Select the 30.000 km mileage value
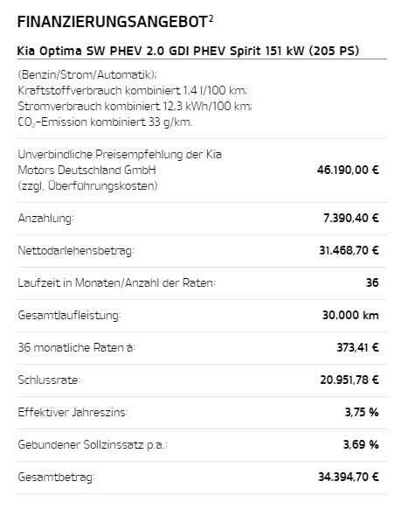Viewport: 408px width, 516px height. coord(350,315)
